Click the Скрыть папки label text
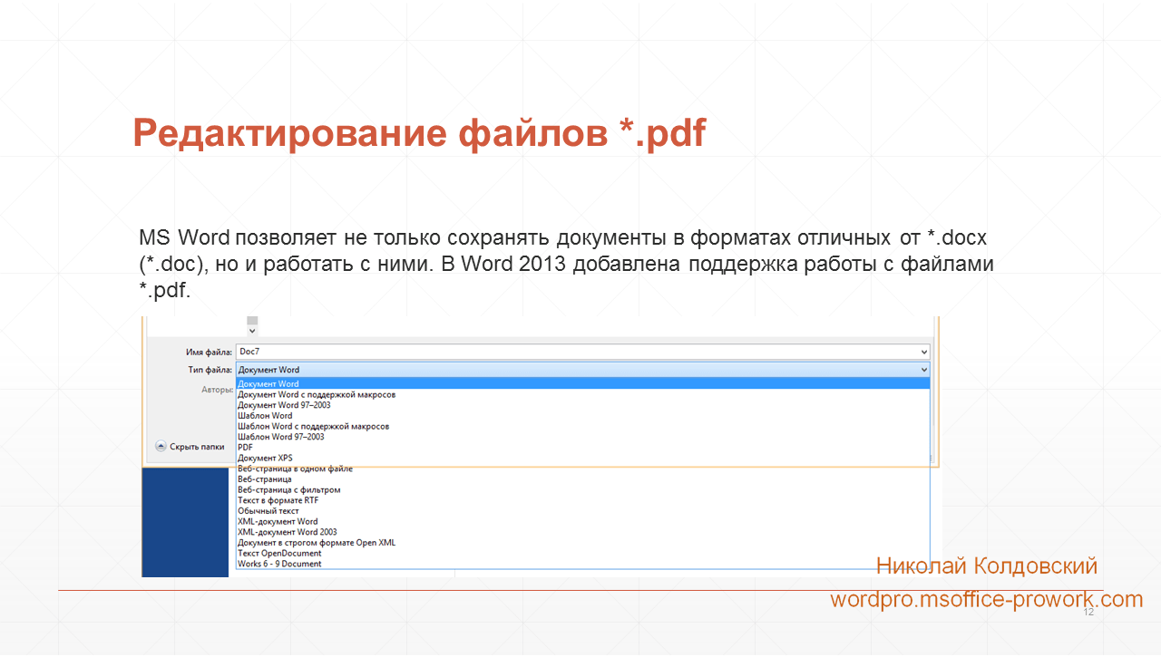1161x657 pixels. (x=197, y=446)
